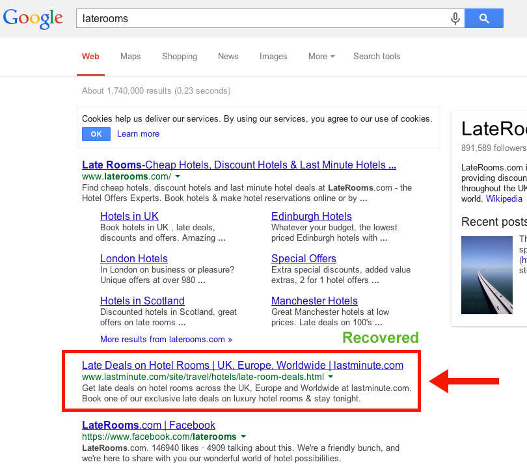Click More results from laterooms.com
This screenshot has width=527, height=471.
click(x=166, y=340)
